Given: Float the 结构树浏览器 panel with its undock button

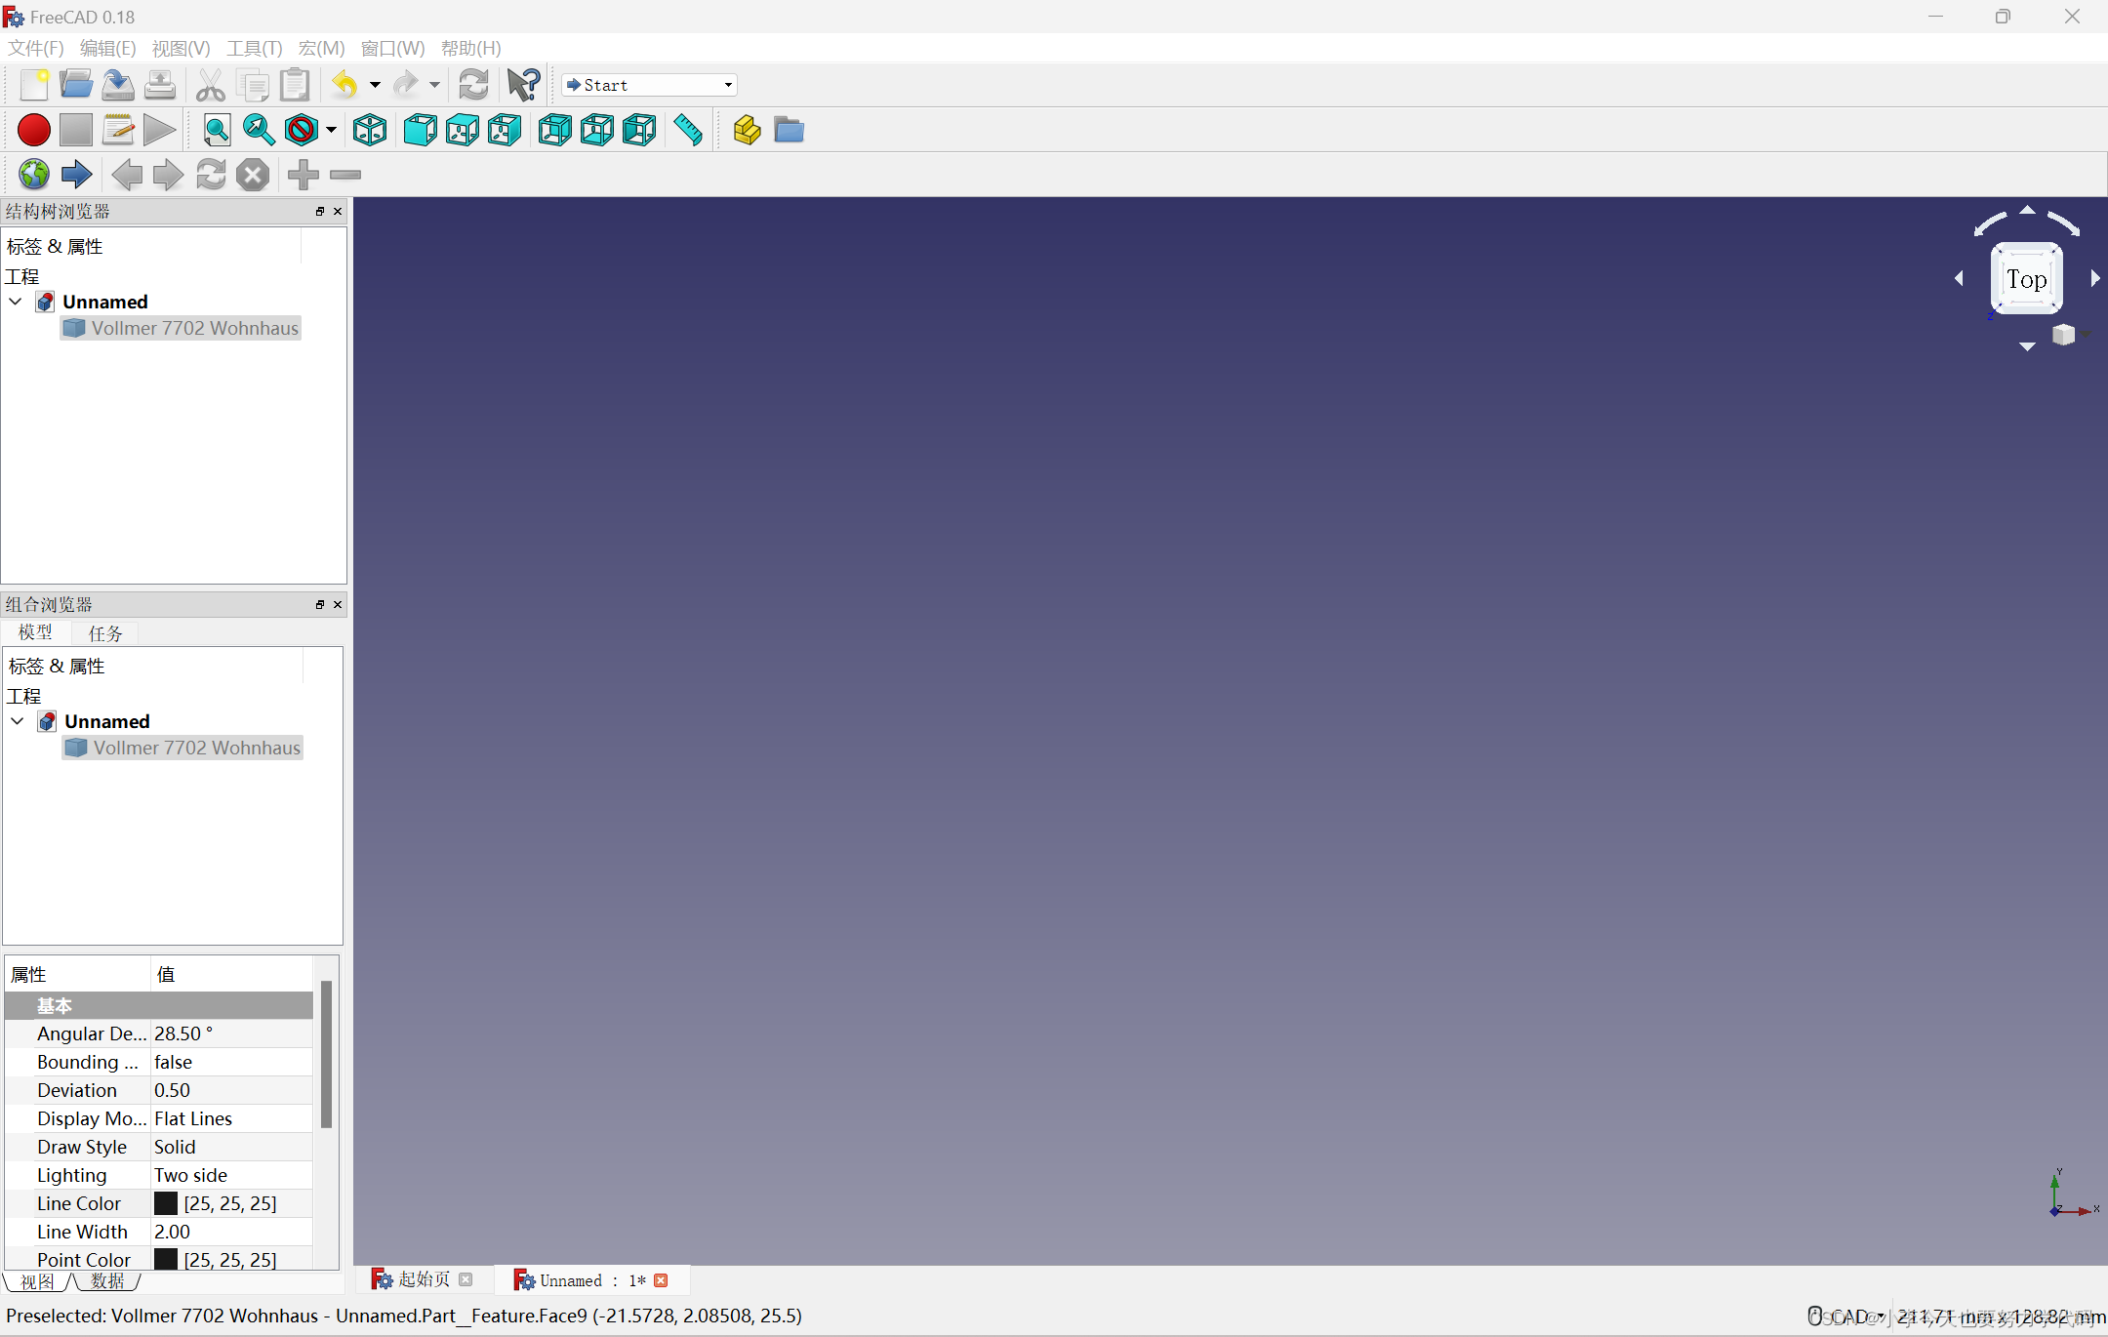Looking at the screenshot, I should [x=320, y=211].
